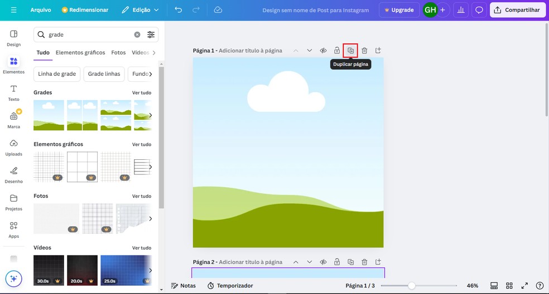Show more suggestion chips arrow
Image resolution: width=549 pixels, height=294 pixels.
pos(151,73)
